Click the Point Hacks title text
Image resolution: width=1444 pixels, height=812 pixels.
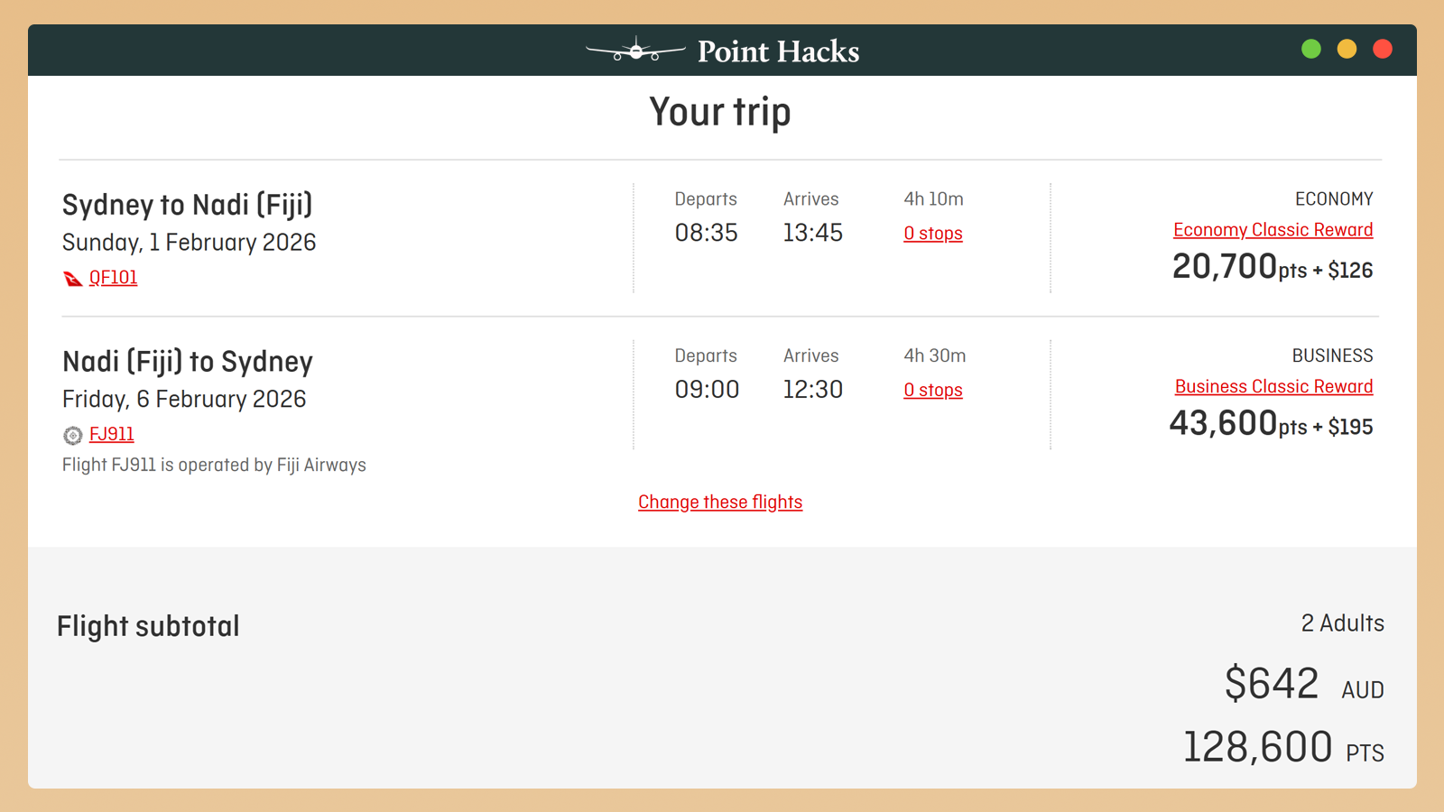778,51
